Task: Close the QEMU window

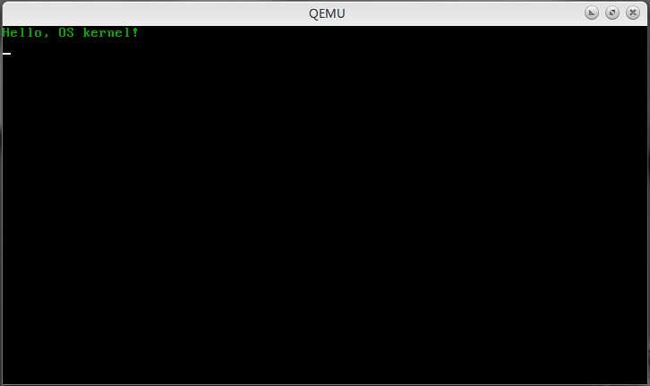Action: pyautogui.click(x=633, y=13)
